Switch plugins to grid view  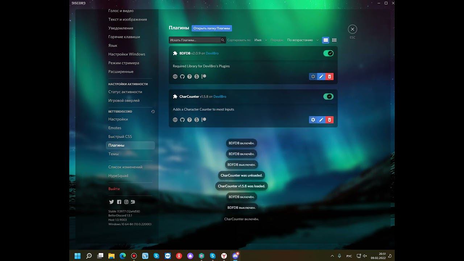[334, 40]
